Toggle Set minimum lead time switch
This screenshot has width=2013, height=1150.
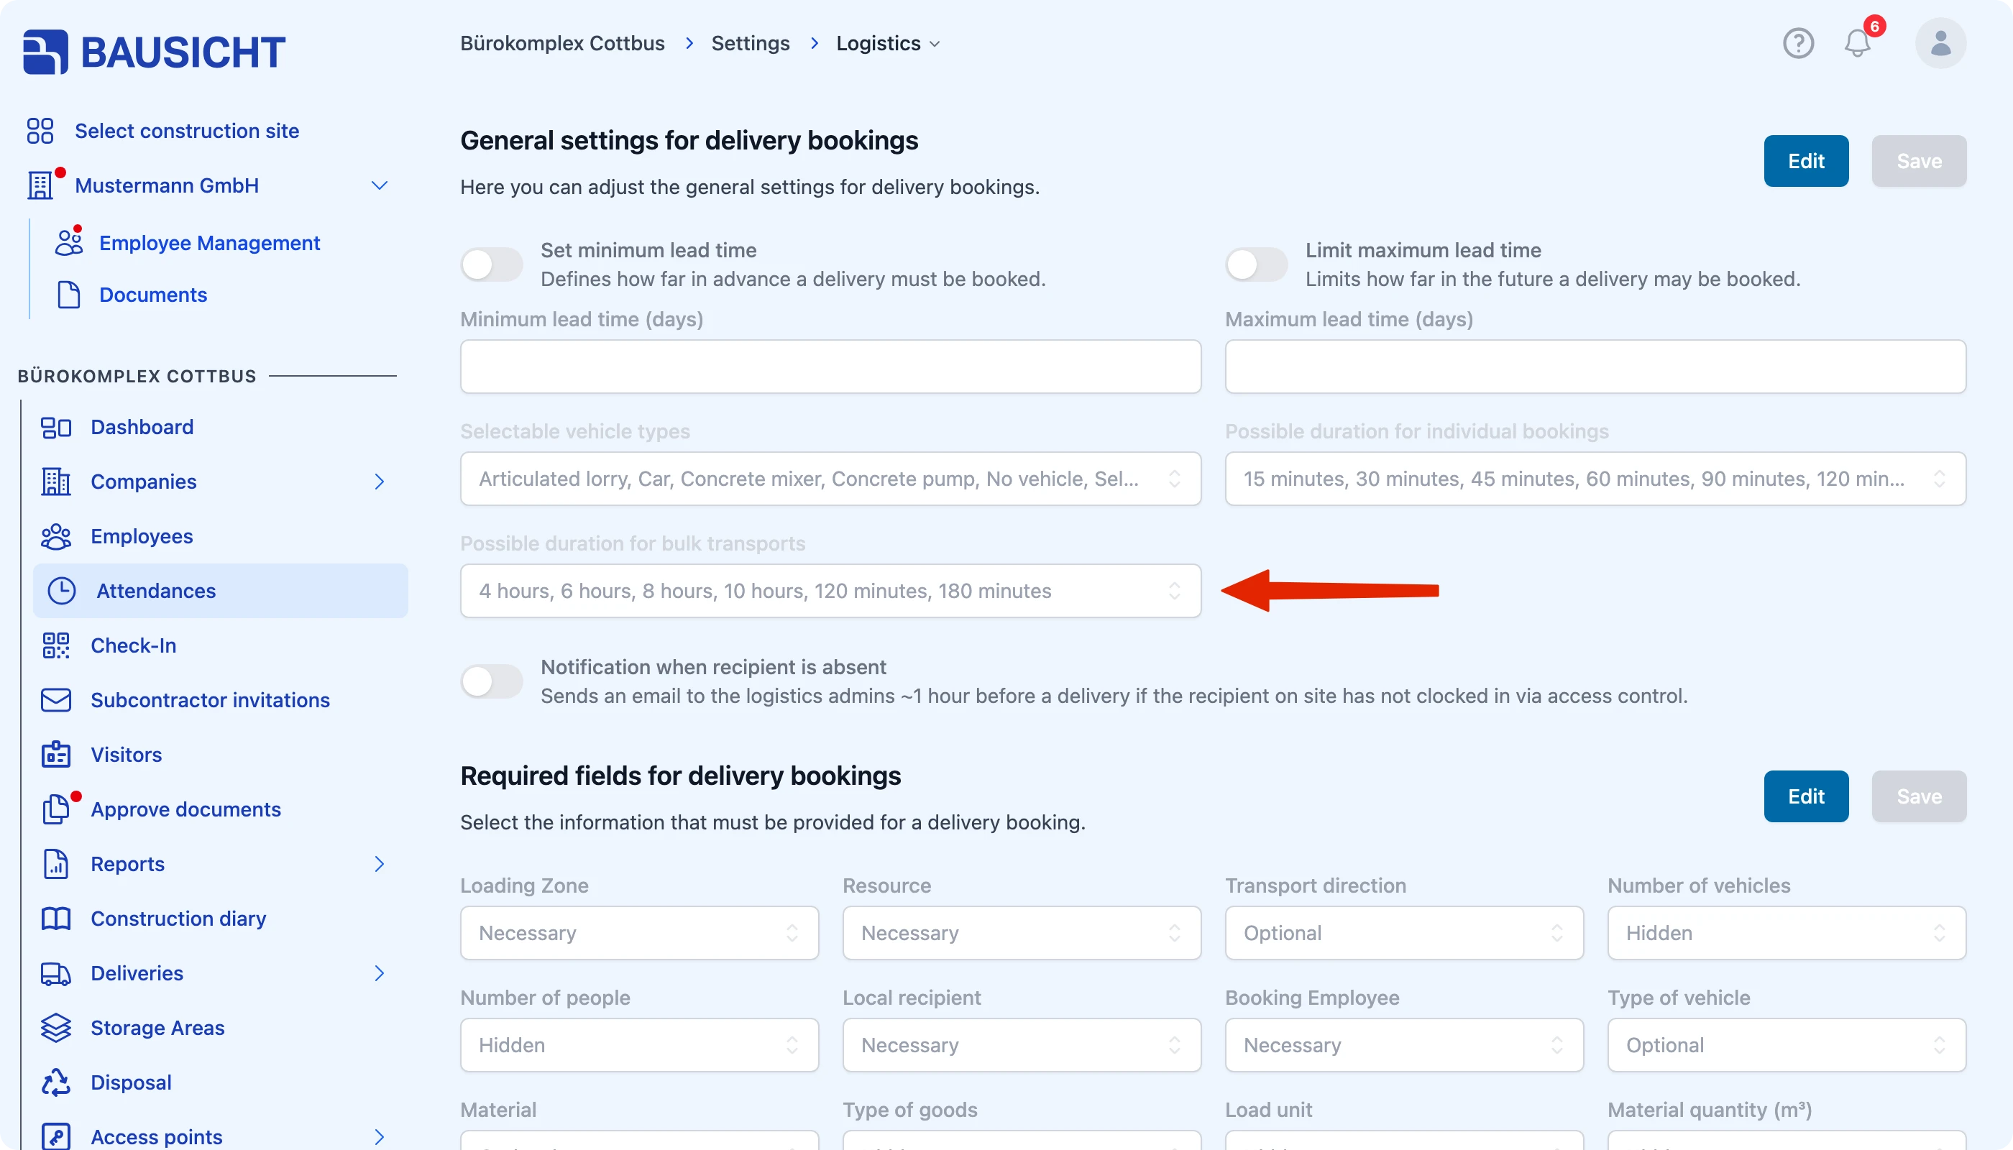click(492, 264)
